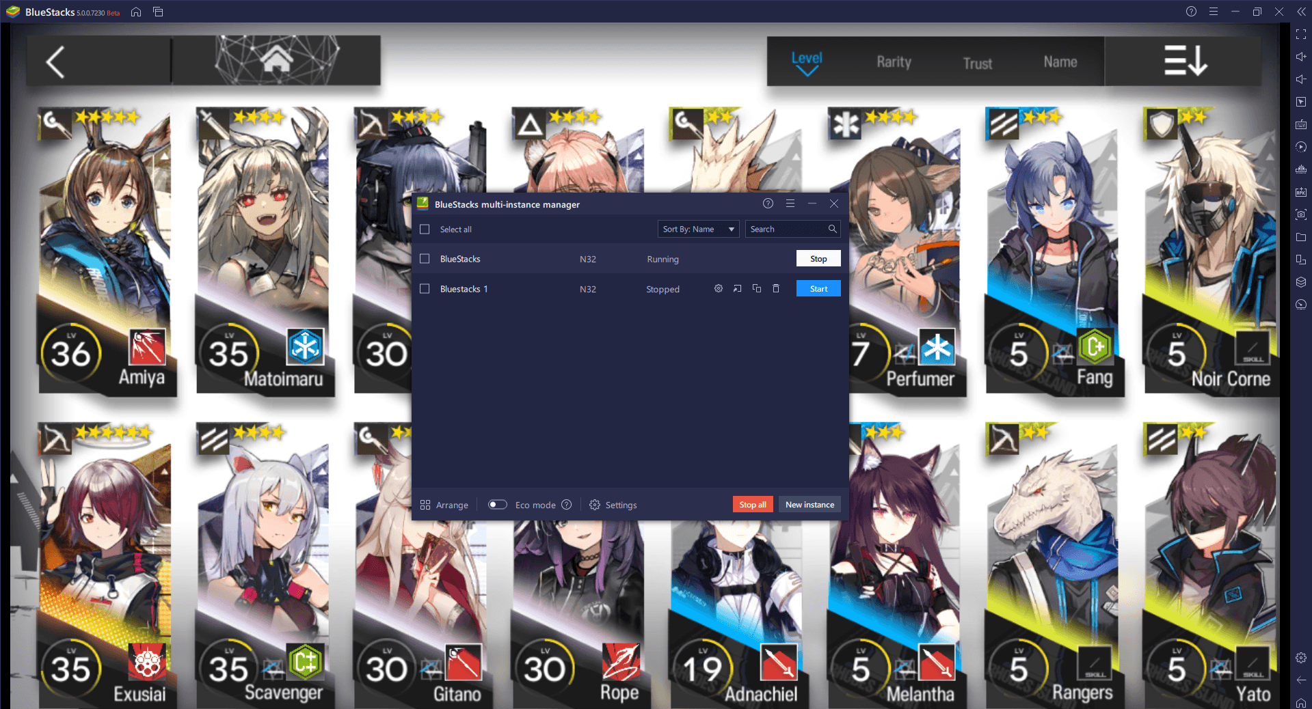This screenshot has height=709, width=1312.
Task: Check the BlueStacks instance checkbox
Action: (x=425, y=259)
